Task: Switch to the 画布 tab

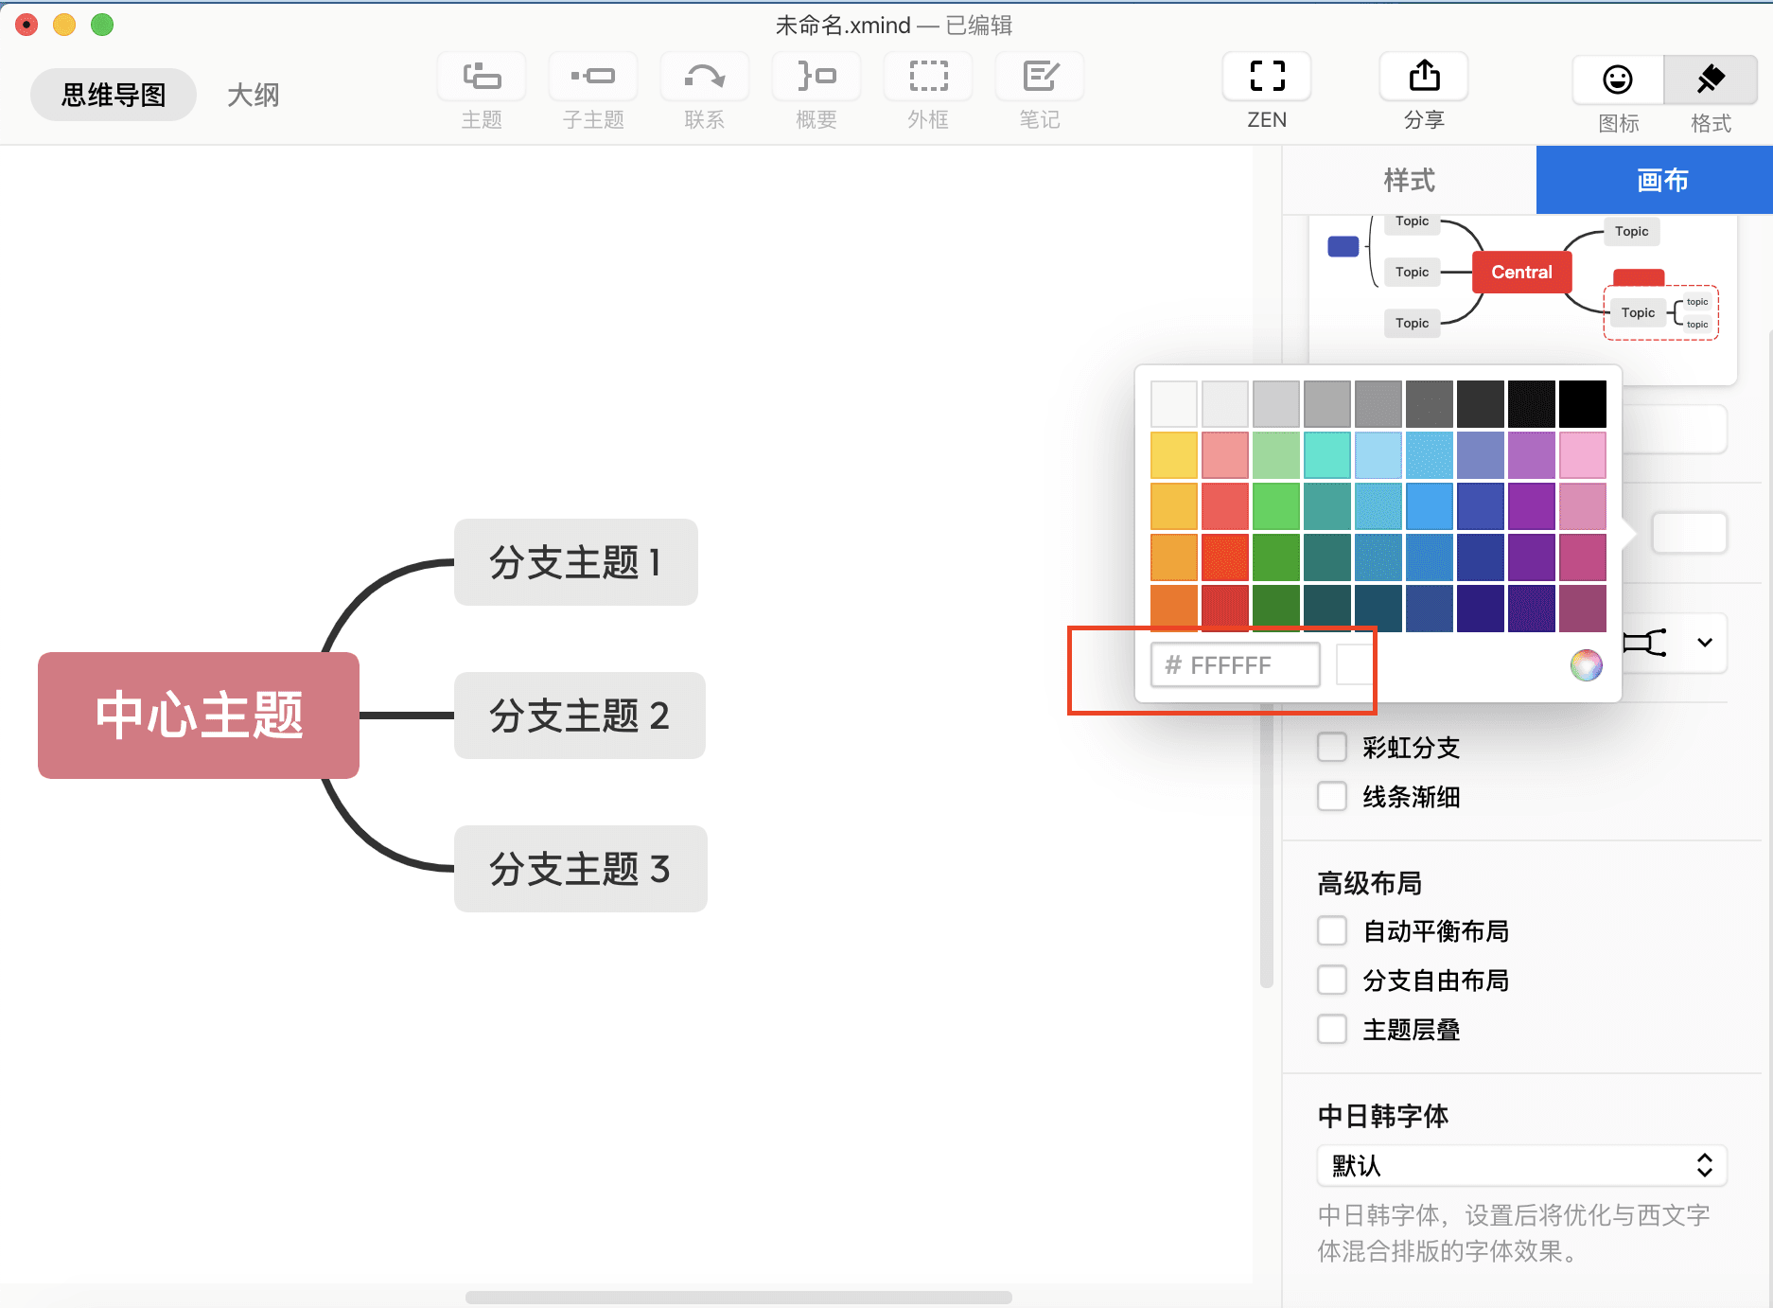Action: coord(1655,180)
